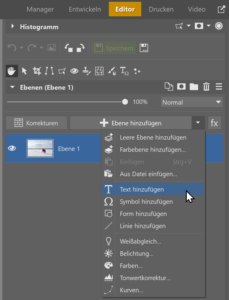Click the layer opacity slider handle
The image size is (229, 300).
pyautogui.click(x=125, y=102)
